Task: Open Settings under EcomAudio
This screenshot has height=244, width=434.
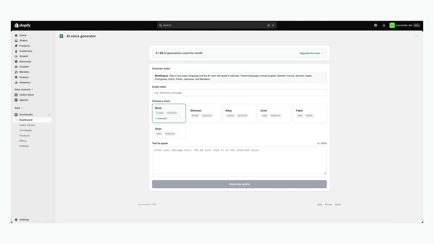Action: (x=24, y=146)
